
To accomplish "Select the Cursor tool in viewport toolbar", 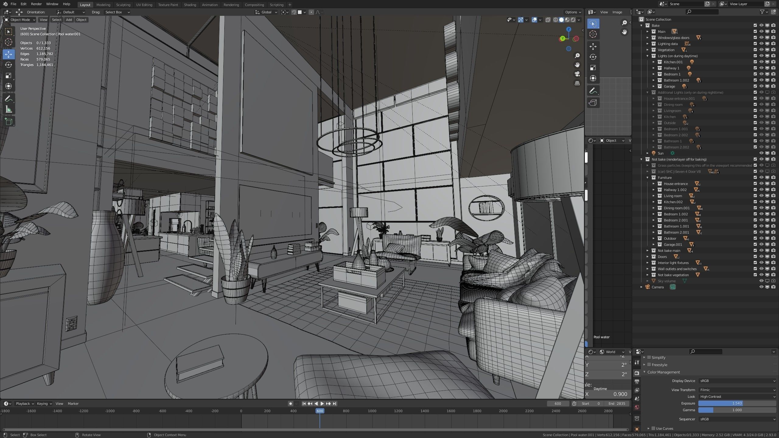I will pos(9,42).
